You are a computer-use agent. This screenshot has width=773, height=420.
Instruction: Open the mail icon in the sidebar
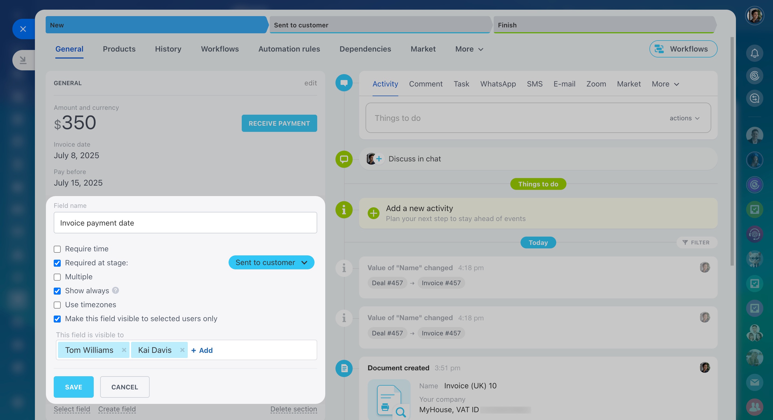pos(754,382)
